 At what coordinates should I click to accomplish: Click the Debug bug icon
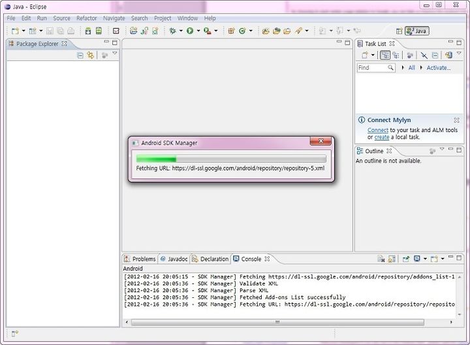click(172, 31)
